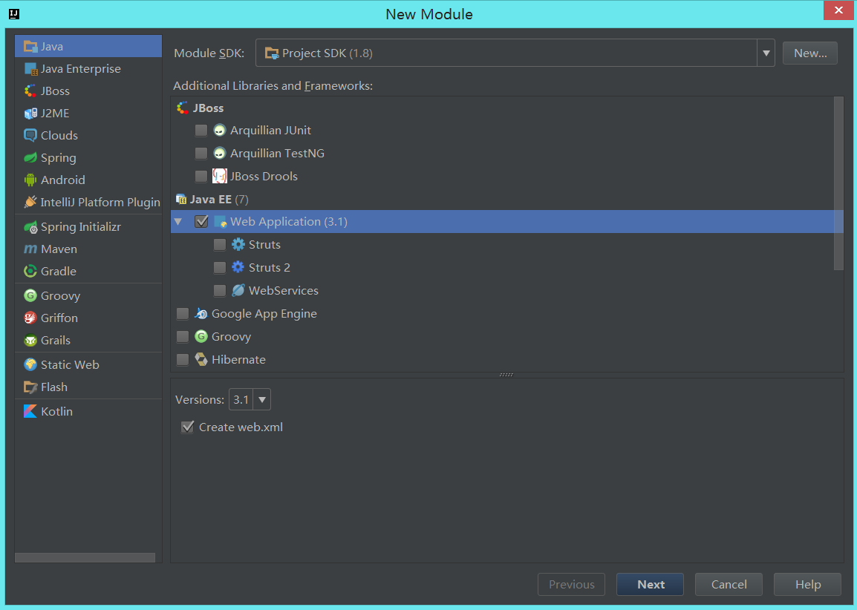Click the Grails icon

pos(30,340)
